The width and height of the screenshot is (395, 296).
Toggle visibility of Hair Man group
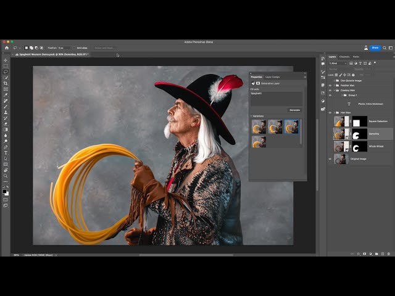click(x=330, y=113)
